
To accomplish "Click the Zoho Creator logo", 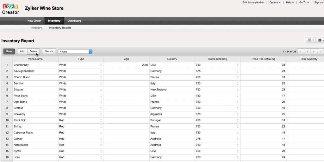I will pyautogui.click(x=10, y=8).
